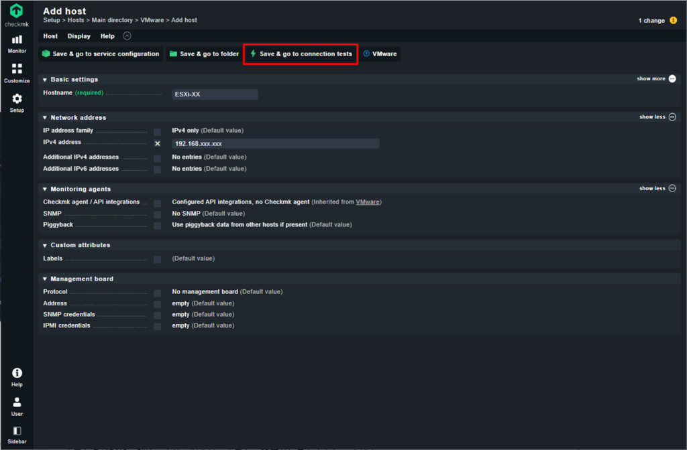Image resolution: width=687 pixels, height=450 pixels.
Task: Show less options in Monitoring agents
Action: [x=657, y=188]
